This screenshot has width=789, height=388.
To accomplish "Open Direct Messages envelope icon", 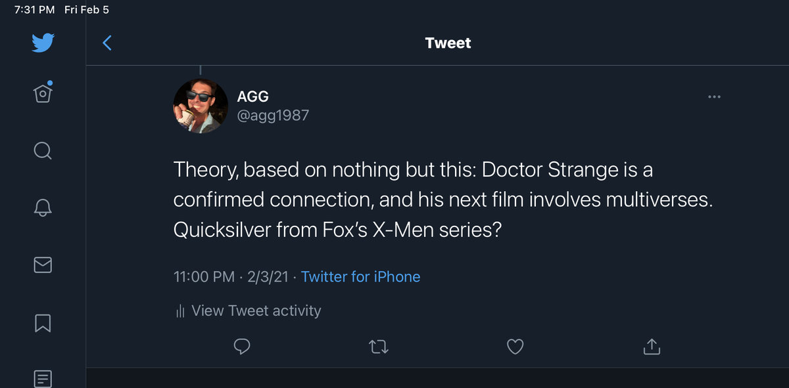I will coord(43,265).
